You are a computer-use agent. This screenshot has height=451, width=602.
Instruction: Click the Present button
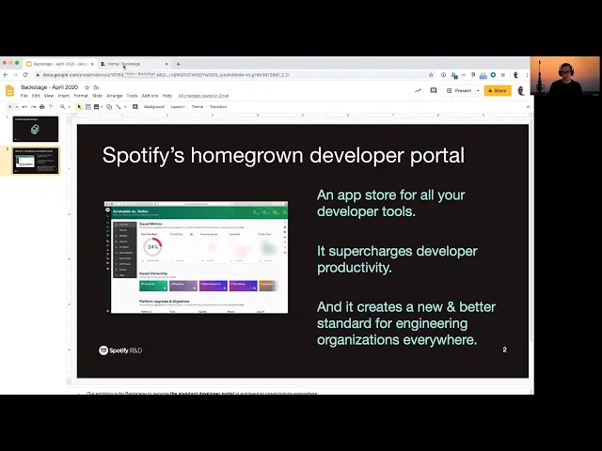pyautogui.click(x=459, y=90)
